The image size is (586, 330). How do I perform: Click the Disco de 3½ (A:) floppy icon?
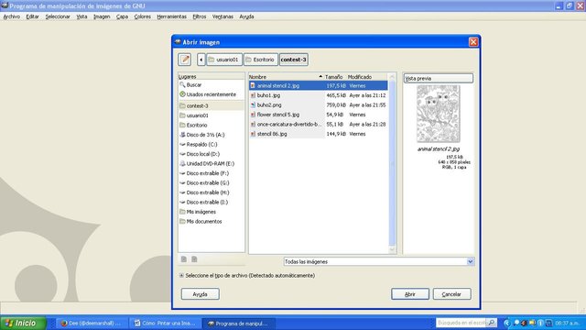pos(182,135)
